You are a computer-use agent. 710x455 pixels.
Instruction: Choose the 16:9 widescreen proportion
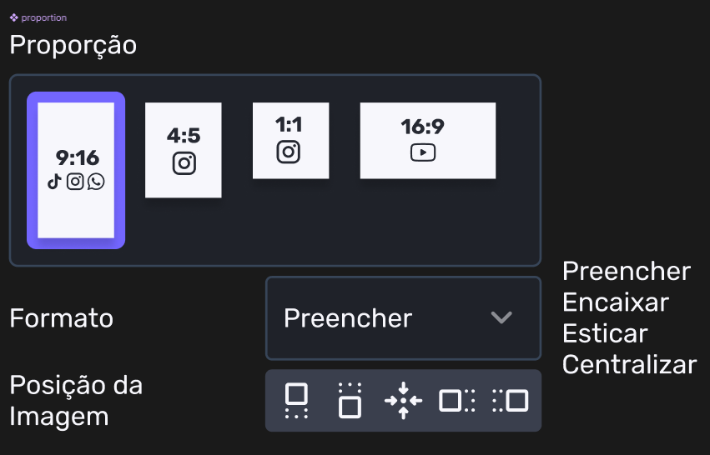pos(427,140)
